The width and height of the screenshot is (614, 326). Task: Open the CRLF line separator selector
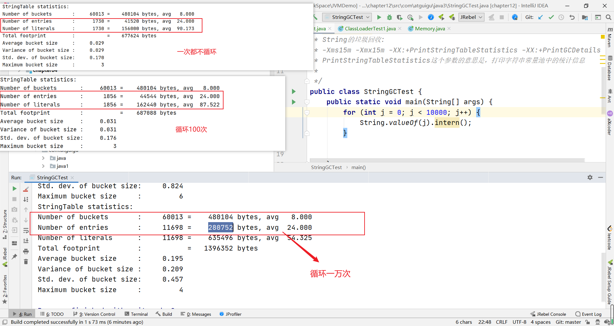coord(502,322)
